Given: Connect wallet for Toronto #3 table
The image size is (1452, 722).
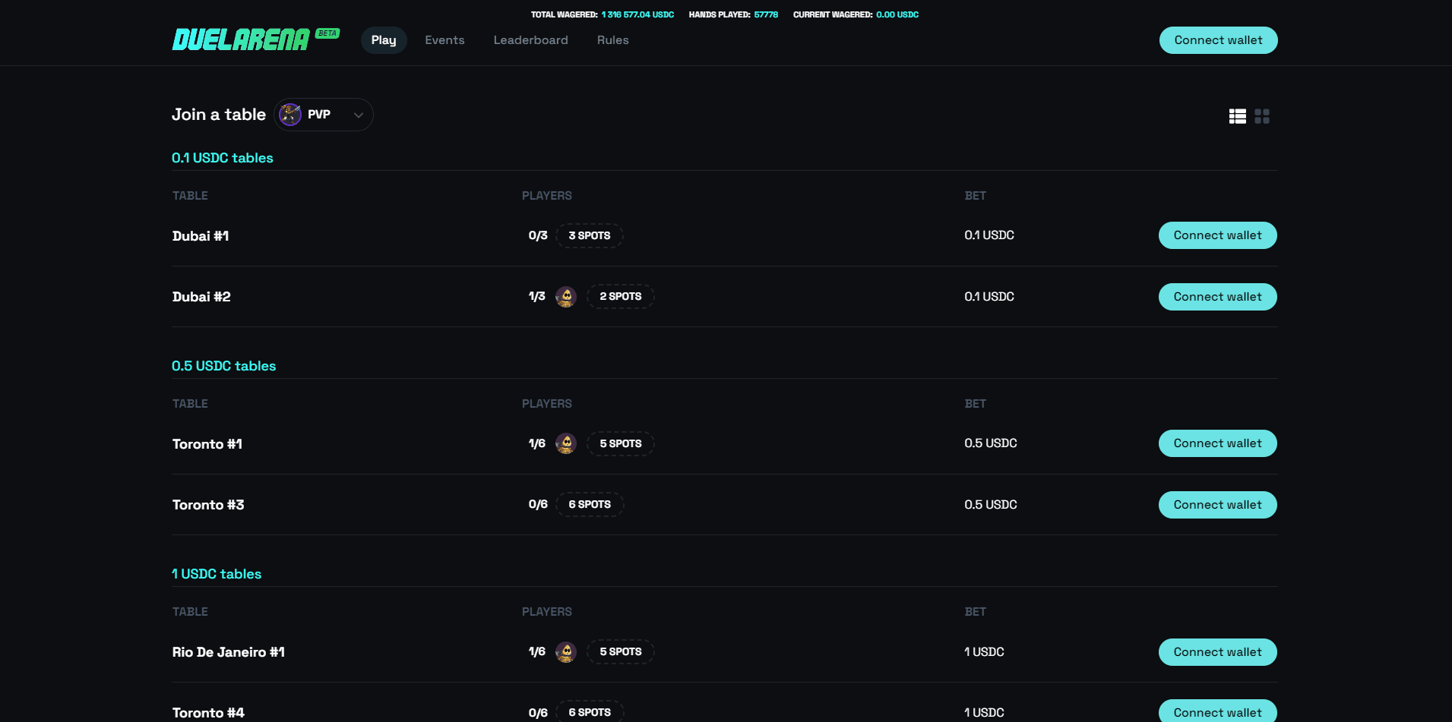Looking at the screenshot, I should (x=1217, y=505).
